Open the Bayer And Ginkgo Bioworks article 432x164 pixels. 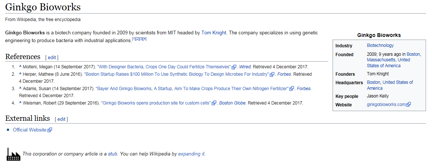192,89
